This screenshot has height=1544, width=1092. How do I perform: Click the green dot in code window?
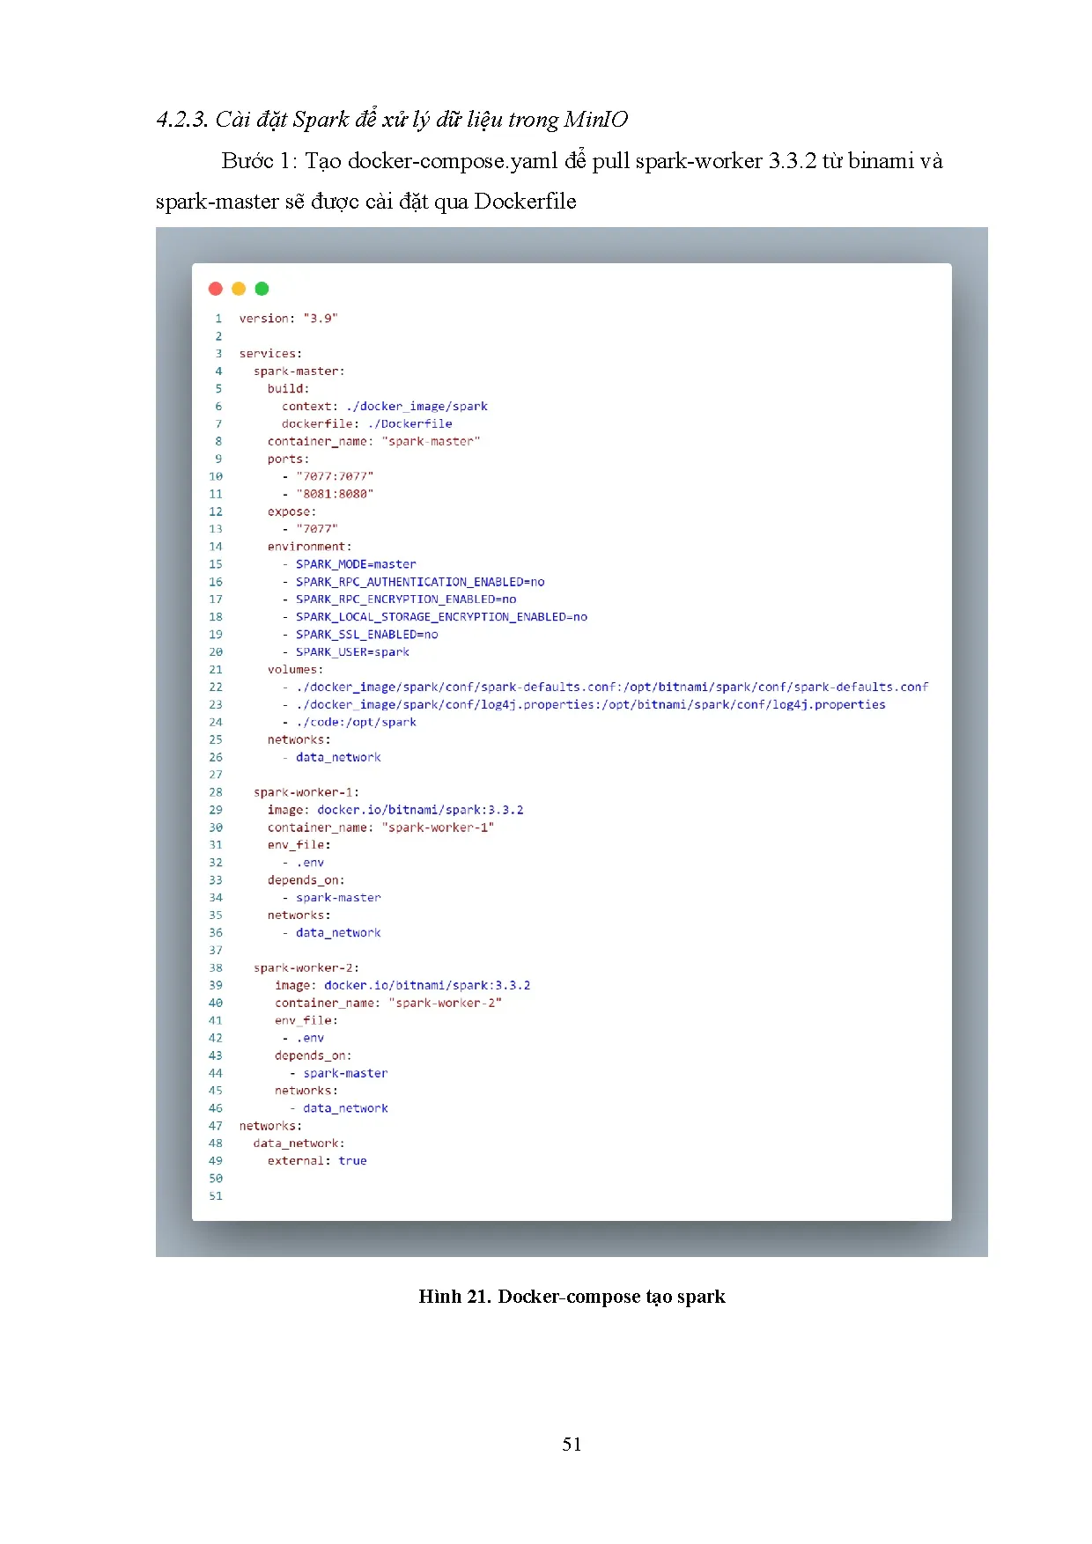pyautogui.click(x=262, y=289)
